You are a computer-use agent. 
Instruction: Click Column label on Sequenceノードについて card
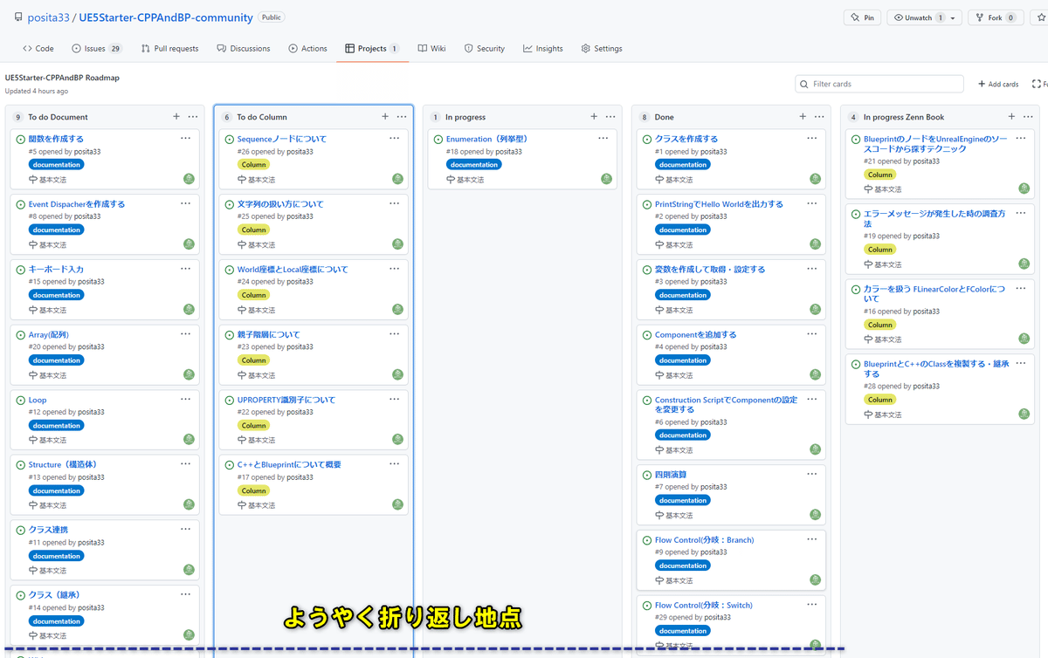tap(253, 164)
